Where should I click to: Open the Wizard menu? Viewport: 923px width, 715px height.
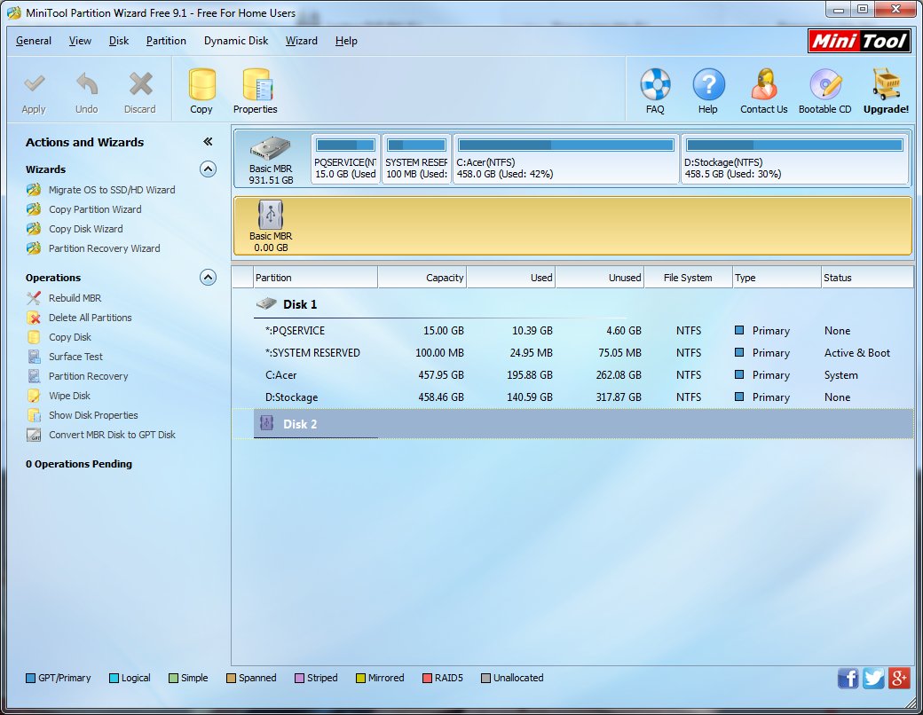pos(302,41)
